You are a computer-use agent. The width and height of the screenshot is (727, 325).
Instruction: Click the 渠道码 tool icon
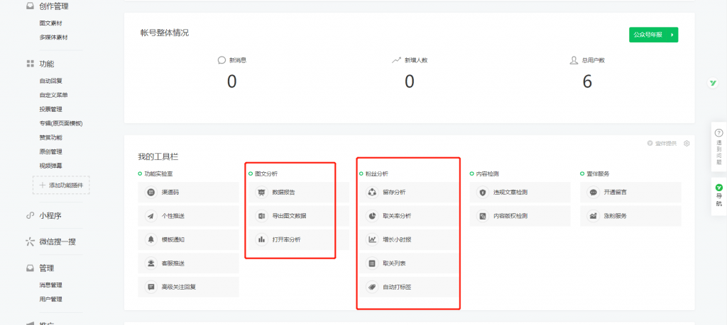pyautogui.click(x=151, y=193)
